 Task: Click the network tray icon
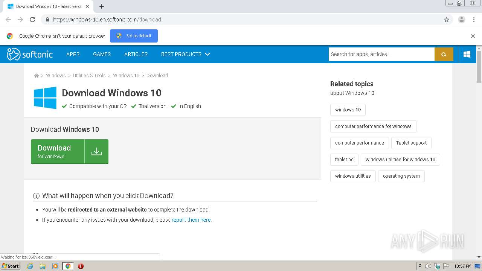[x=437, y=266]
